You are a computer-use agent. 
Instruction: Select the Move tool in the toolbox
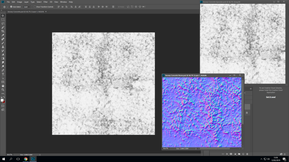click(x=3, y=16)
